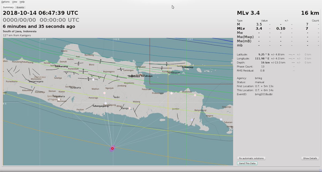Image resolution: width=322 pixels, height=172 pixels.
Task: Click the MLv uncertainty value 0.10
Action: 281,28
